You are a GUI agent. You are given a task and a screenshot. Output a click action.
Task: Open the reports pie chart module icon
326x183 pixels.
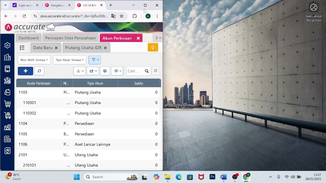tap(7, 151)
